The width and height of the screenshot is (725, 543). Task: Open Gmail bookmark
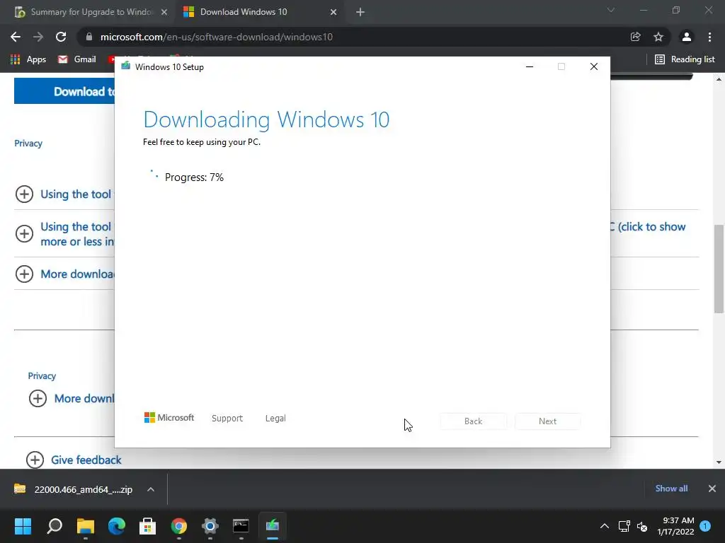76,59
